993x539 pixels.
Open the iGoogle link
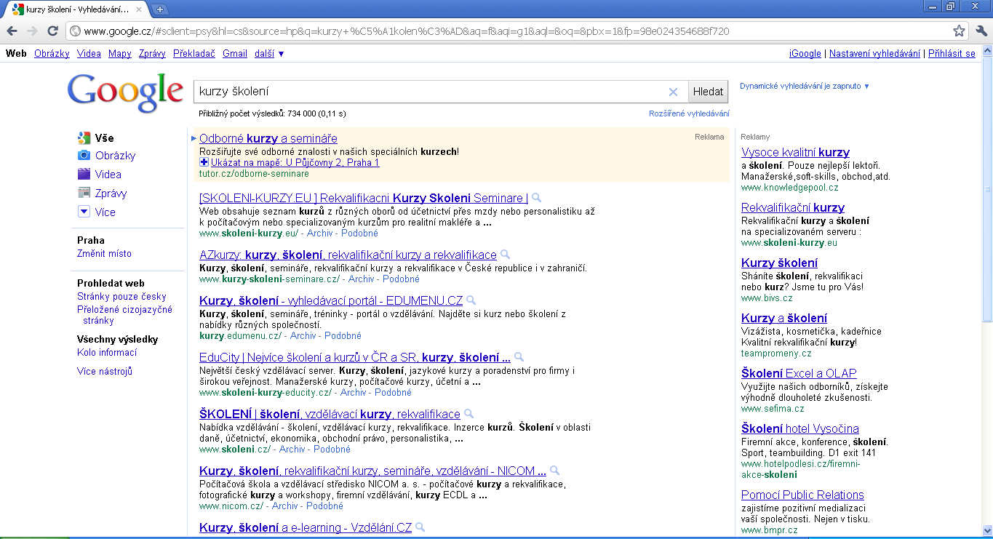(805, 54)
